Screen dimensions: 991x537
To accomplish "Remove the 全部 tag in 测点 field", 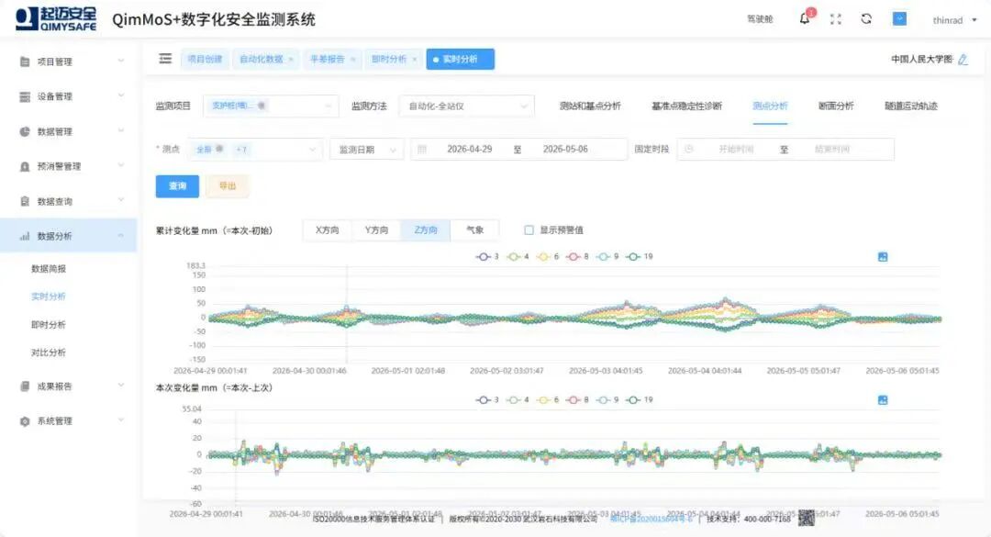I will pos(219,150).
